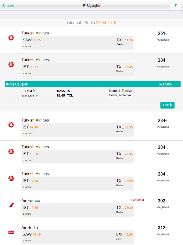Click Turkish Airlines logo of 251 TL flight
The width and height of the screenshot is (183, 245).
[11, 38]
